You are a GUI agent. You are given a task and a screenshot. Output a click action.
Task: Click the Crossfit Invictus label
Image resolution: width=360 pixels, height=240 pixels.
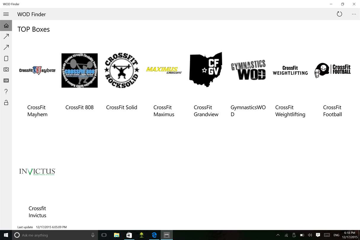coord(37,212)
